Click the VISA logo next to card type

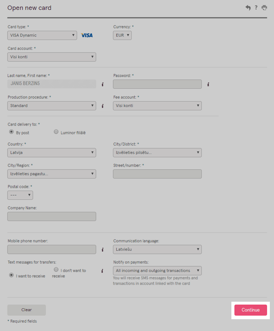87,35
